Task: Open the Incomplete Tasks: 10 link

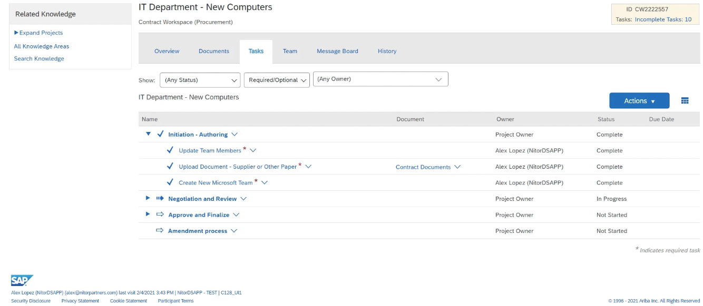Action: coord(663,19)
